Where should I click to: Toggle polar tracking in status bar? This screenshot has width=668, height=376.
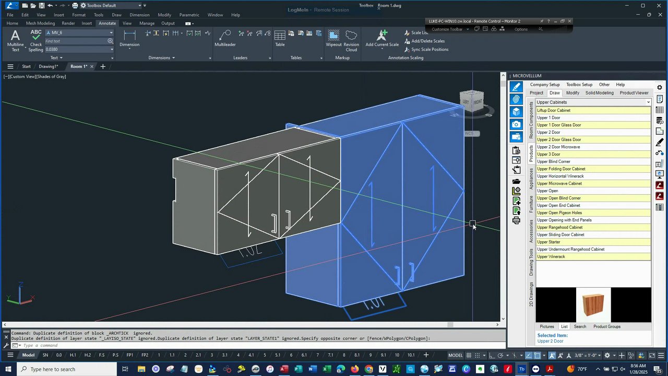[500, 356]
